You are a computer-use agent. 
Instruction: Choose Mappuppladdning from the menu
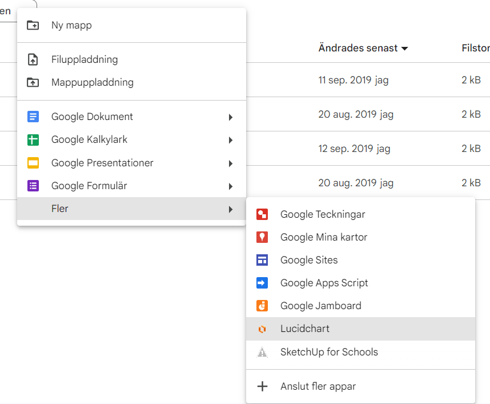pos(131,82)
